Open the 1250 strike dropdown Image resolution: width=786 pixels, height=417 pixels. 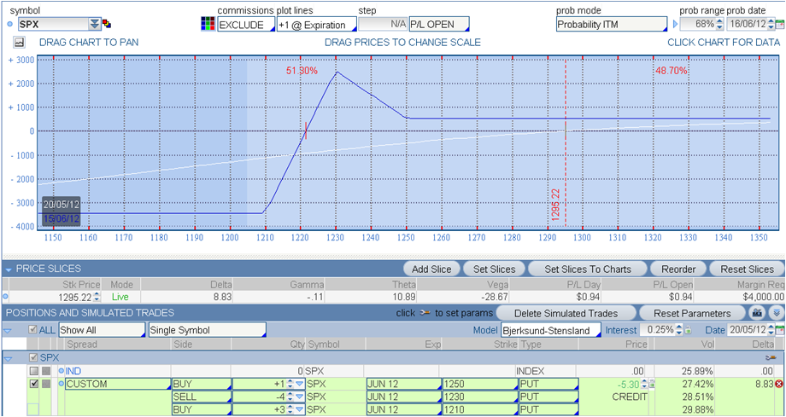click(x=480, y=384)
